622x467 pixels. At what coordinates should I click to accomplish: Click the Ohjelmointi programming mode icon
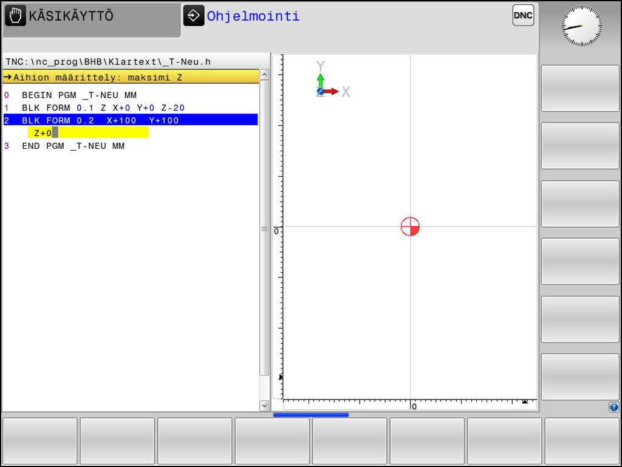(194, 16)
